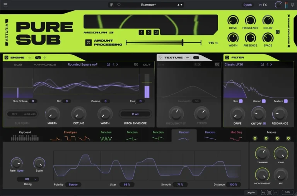Open the Envelopes modulation tab
Screen dimensions: 297x196
(70, 136)
